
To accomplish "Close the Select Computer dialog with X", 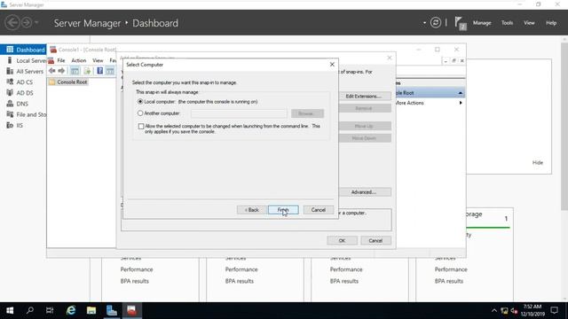I will 332,65.
